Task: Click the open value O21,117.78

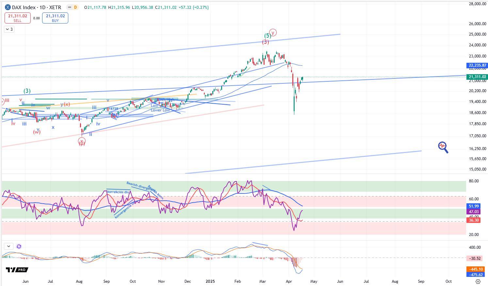Action: tap(95, 7)
